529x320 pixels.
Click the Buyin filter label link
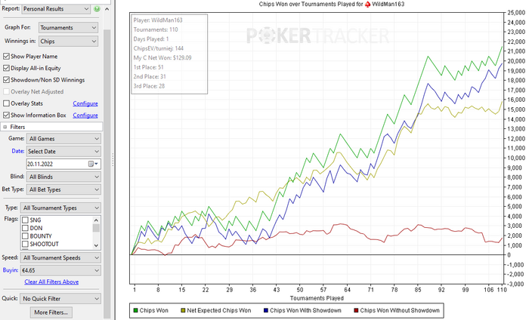[11, 270]
